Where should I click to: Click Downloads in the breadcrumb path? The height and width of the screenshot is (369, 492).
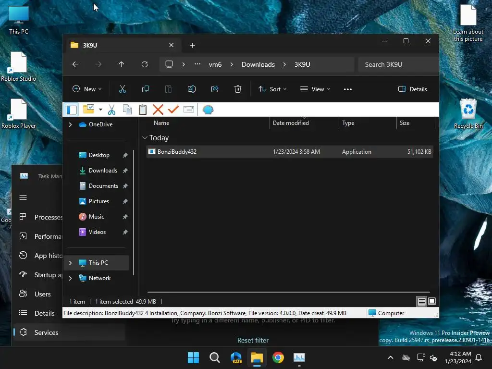pos(258,64)
